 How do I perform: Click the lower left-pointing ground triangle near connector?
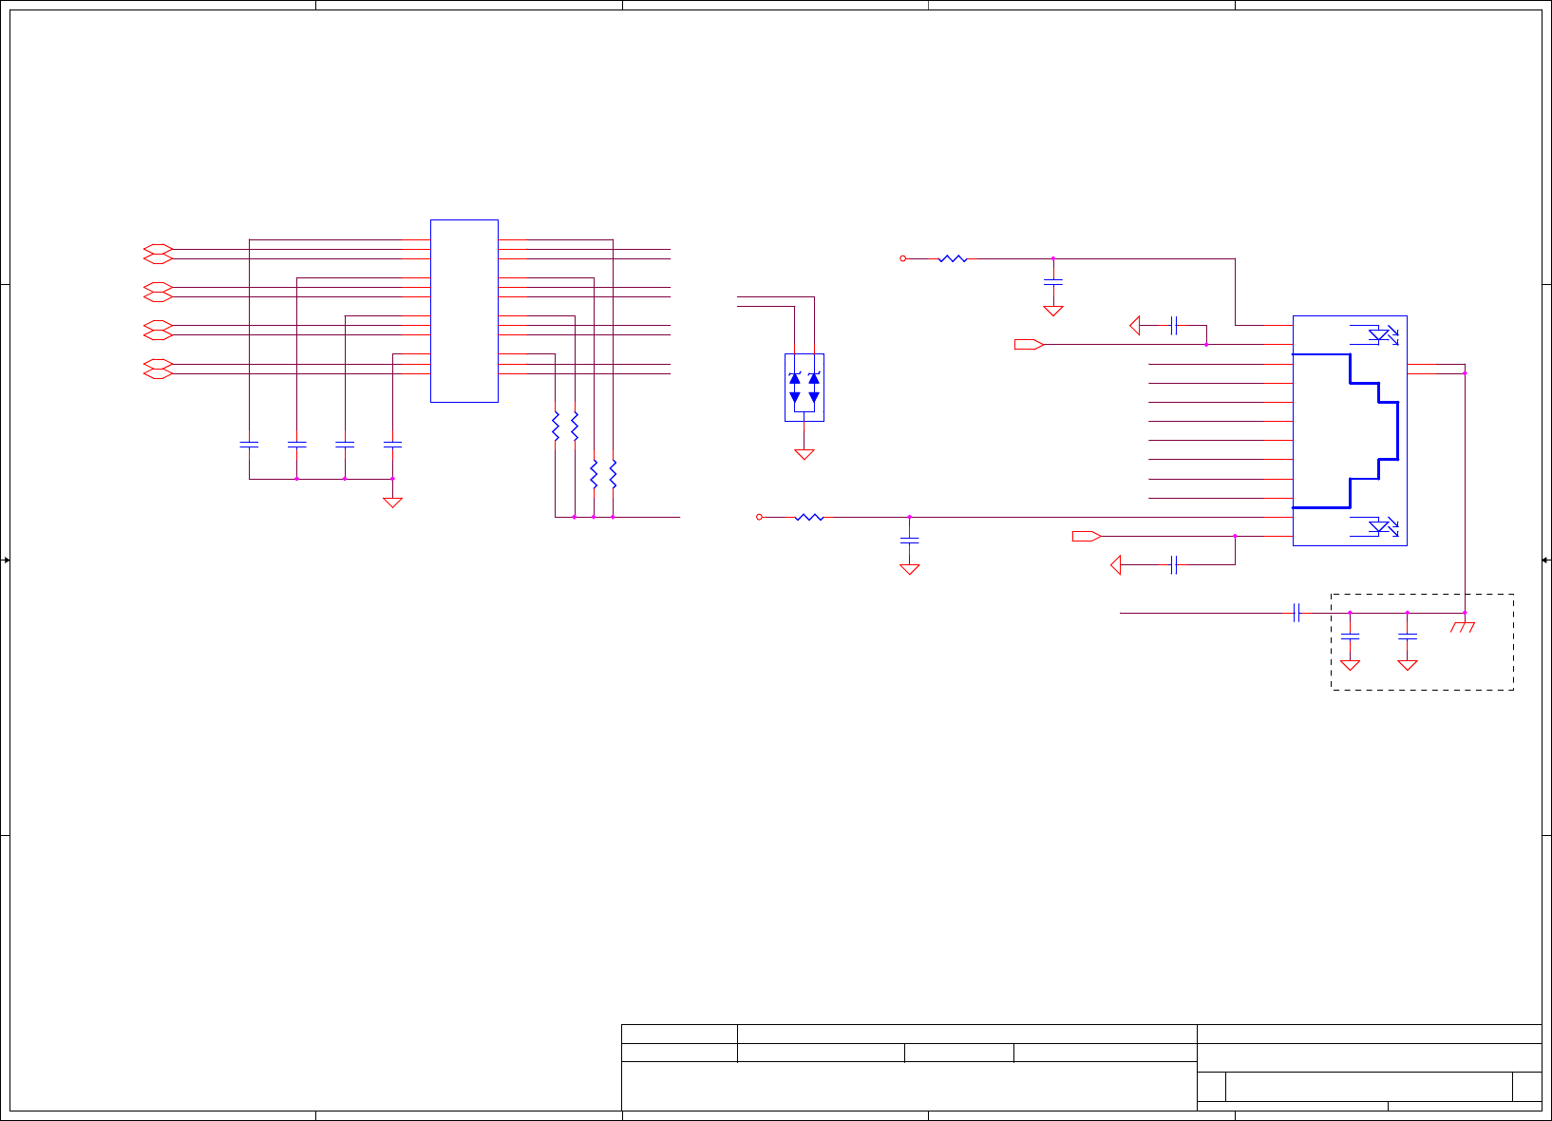click(1115, 565)
